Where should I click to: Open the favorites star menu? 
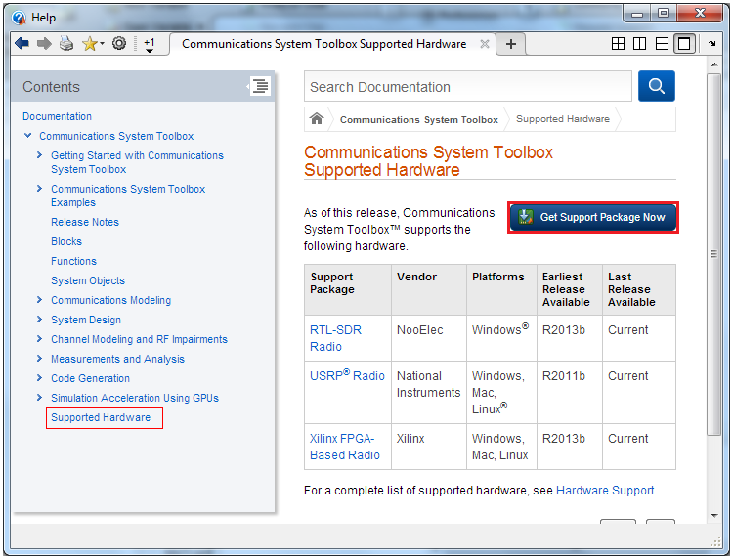[93, 44]
